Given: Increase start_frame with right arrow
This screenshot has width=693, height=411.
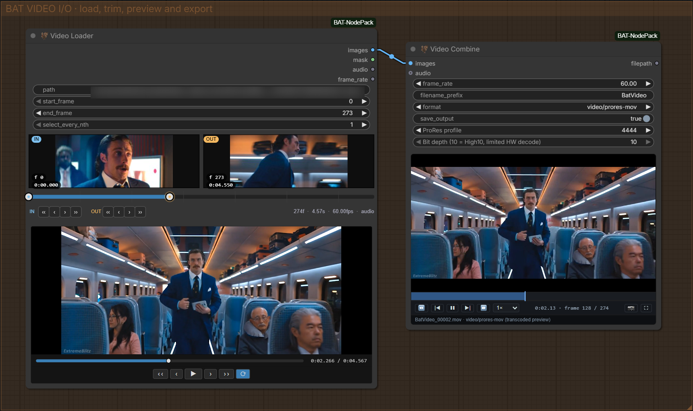Looking at the screenshot, I should [x=364, y=101].
